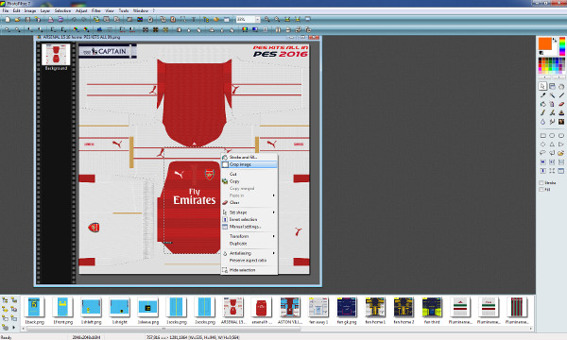Choose the Polygon selection shape
The image size is (567, 340).
(552, 153)
